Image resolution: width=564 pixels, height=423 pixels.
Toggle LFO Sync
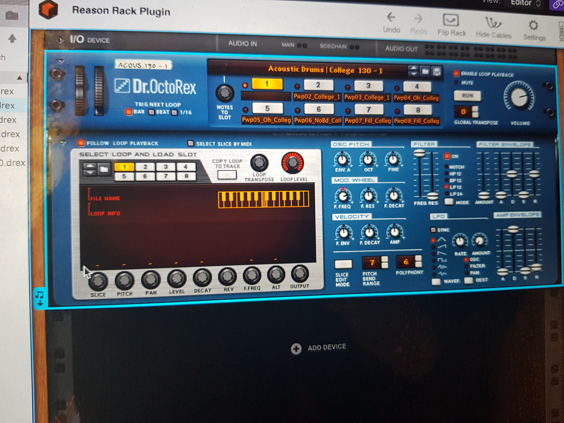(433, 229)
